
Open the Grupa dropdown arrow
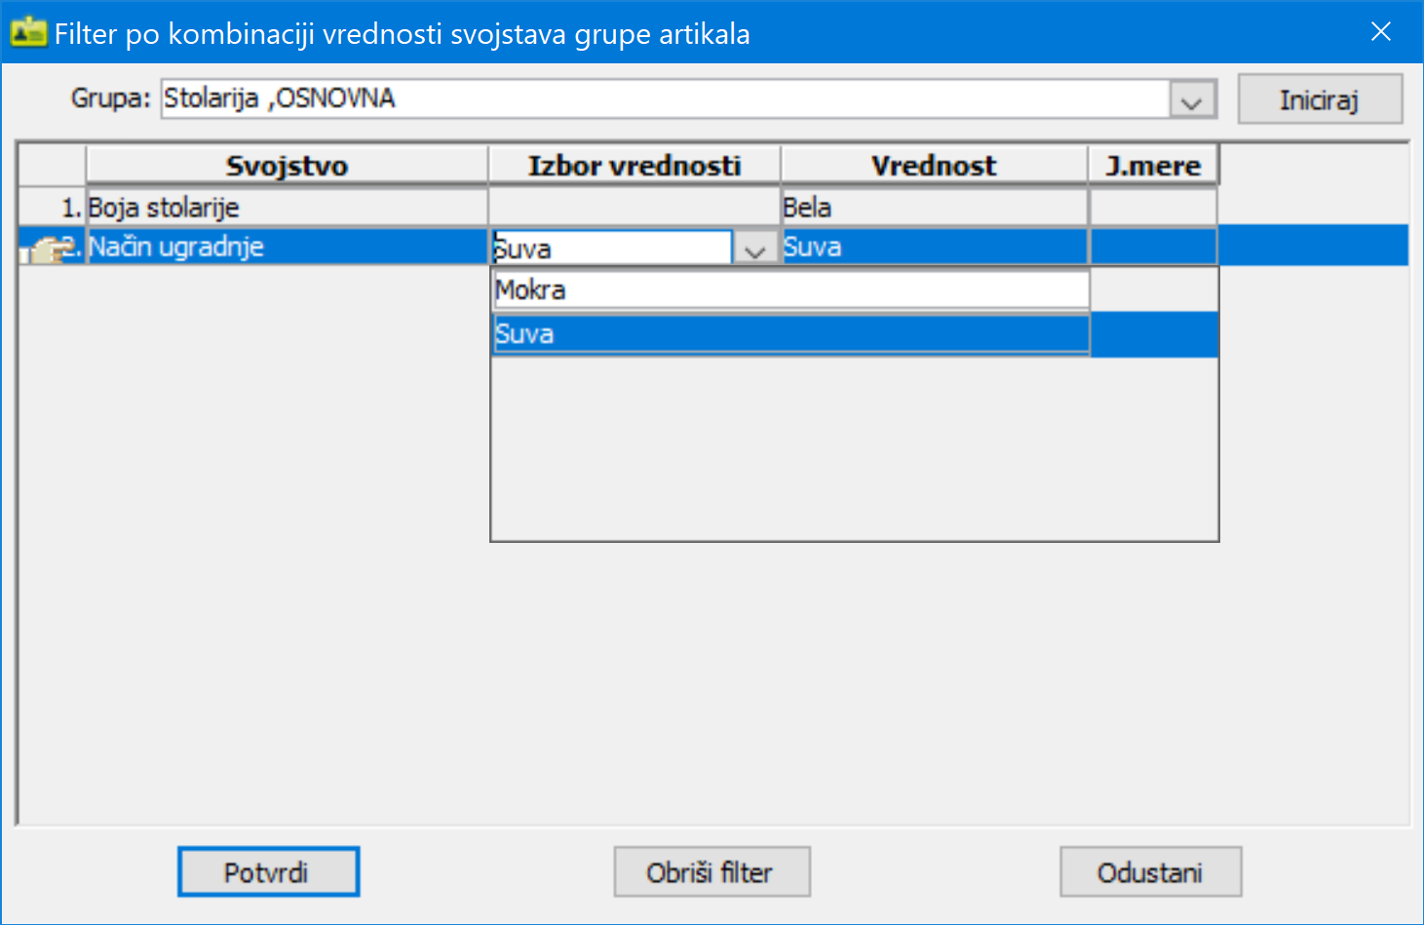pos(1192,100)
